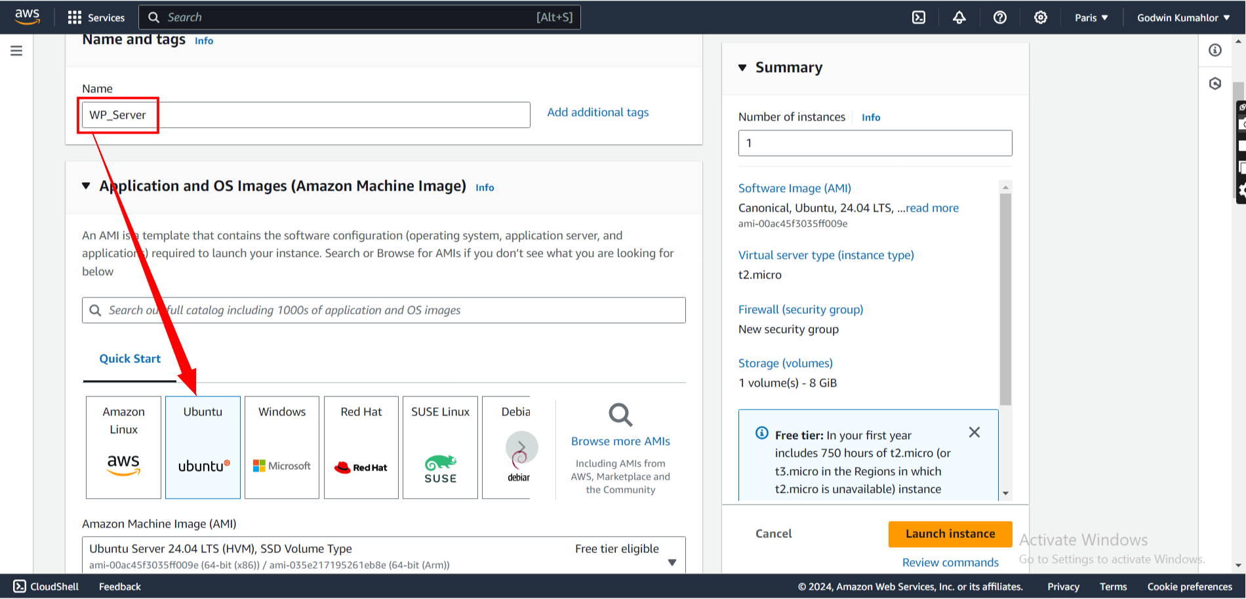The height and width of the screenshot is (599, 1246).
Task: Focus the top AWS search bar
Action: (x=360, y=18)
